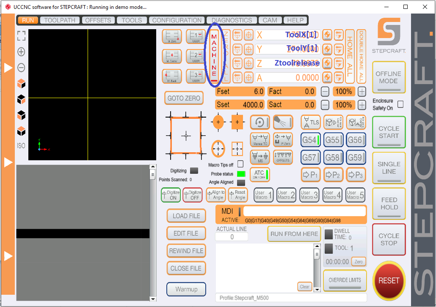
Task: Run User Macro 1
Action: (x=263, y=195)
